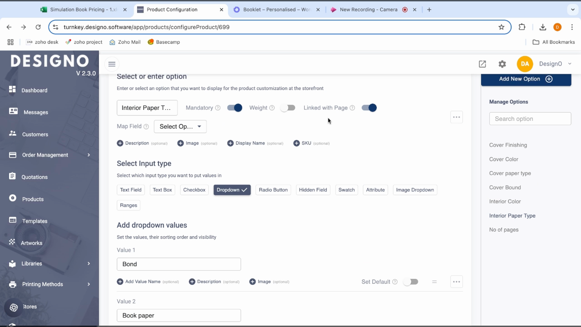Open the Map Field dropdown

click(180, 127)
